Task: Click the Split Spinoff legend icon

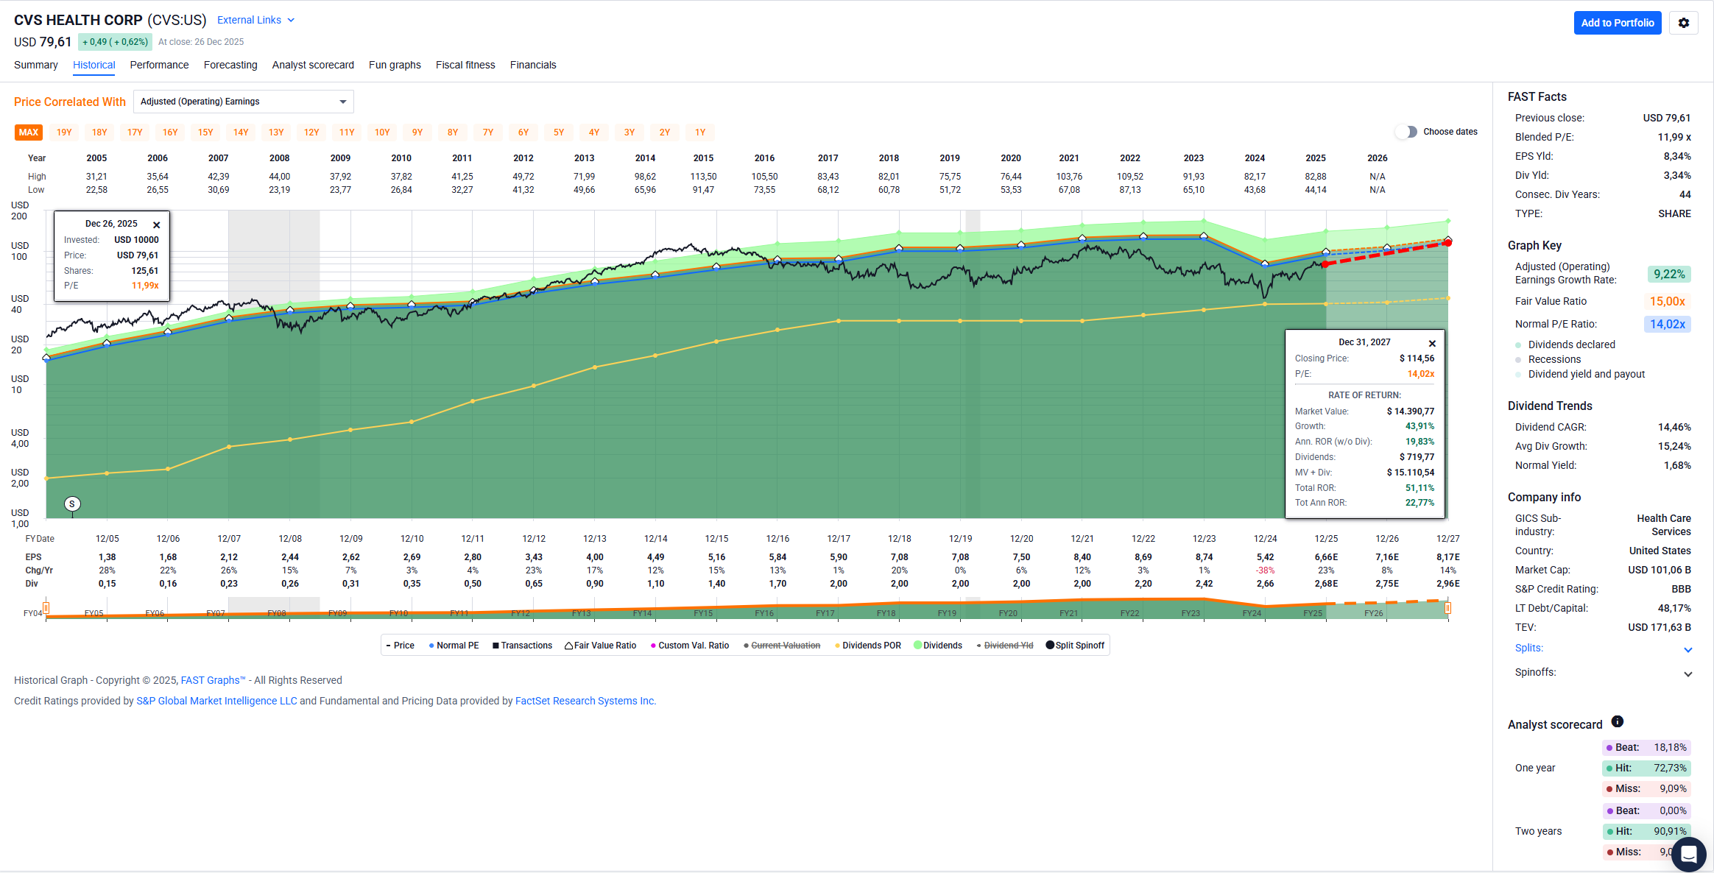Action: 1050,645
